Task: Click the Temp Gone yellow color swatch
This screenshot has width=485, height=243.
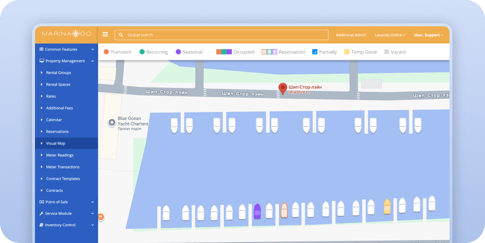Action: pos(346,52)
